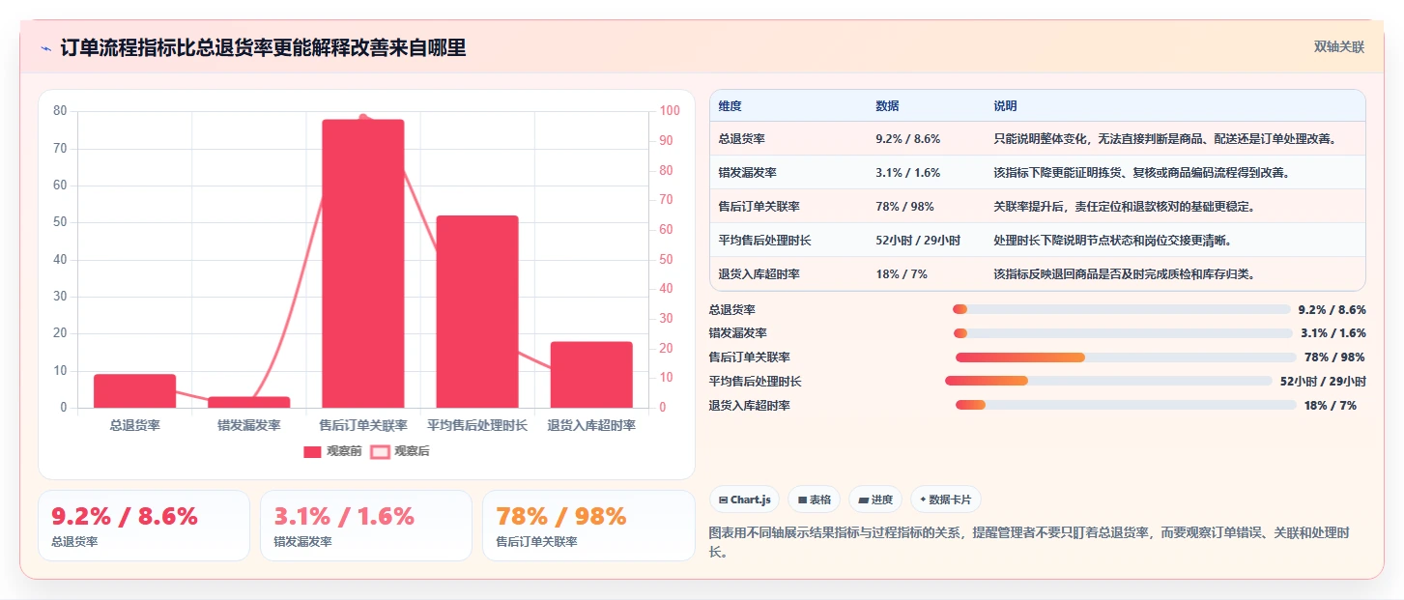Click the 退货入库超时率 table row label

(x=759, y=274)
